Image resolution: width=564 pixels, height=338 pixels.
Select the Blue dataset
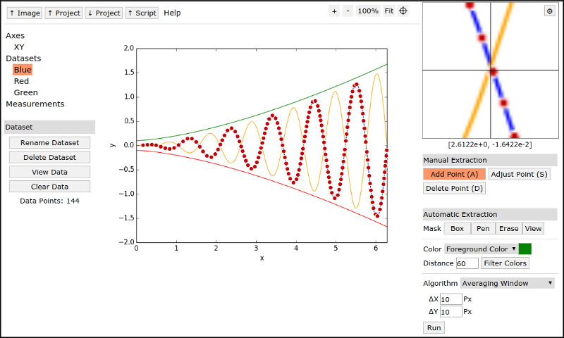click(x=23, y=70)
